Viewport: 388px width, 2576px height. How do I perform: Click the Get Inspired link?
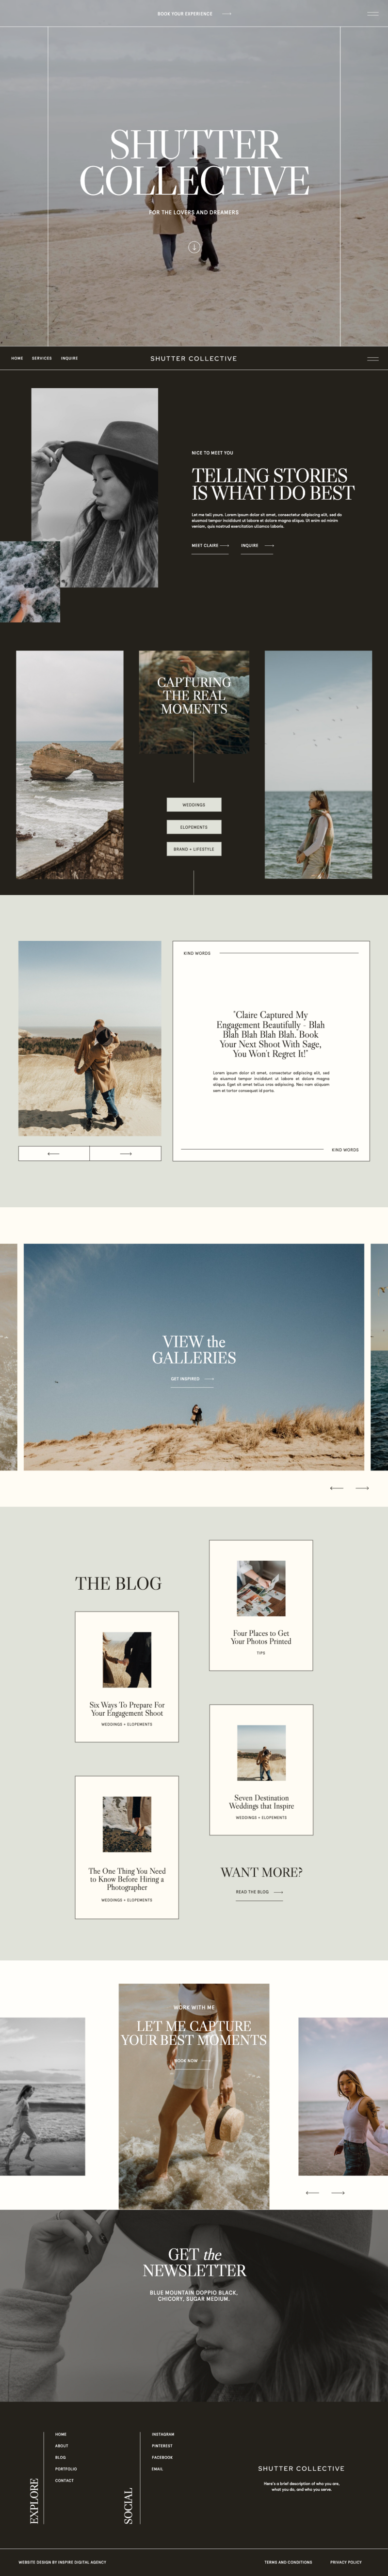click(185, 1379)
